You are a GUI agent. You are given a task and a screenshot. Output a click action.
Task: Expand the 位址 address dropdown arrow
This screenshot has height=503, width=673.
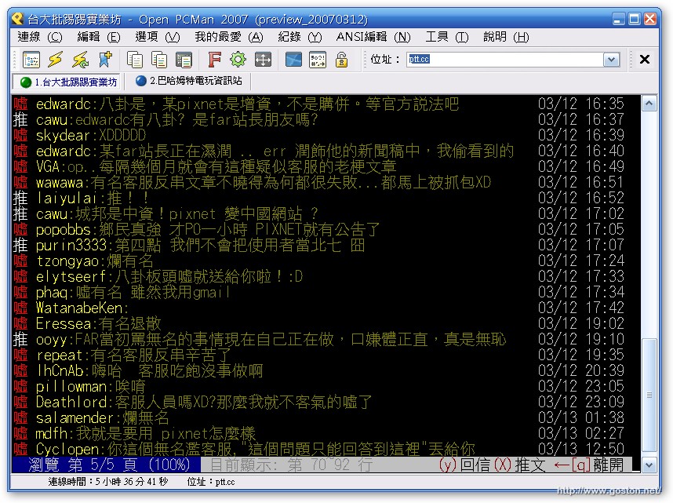(611, 60)
